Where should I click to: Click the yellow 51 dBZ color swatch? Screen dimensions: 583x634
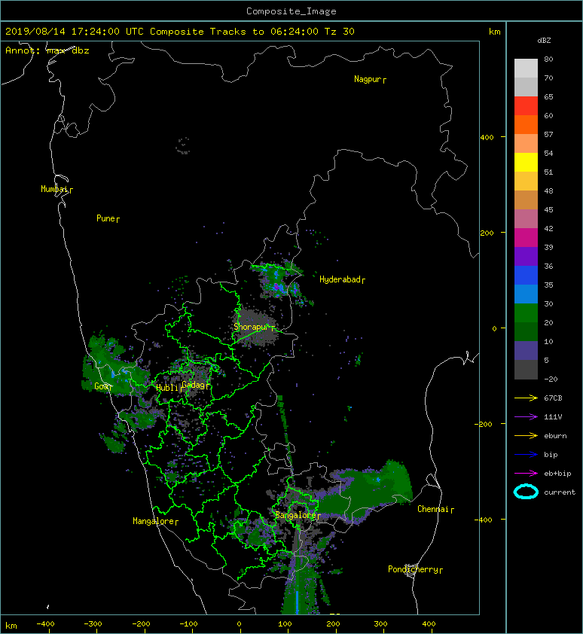pos(526,162)
